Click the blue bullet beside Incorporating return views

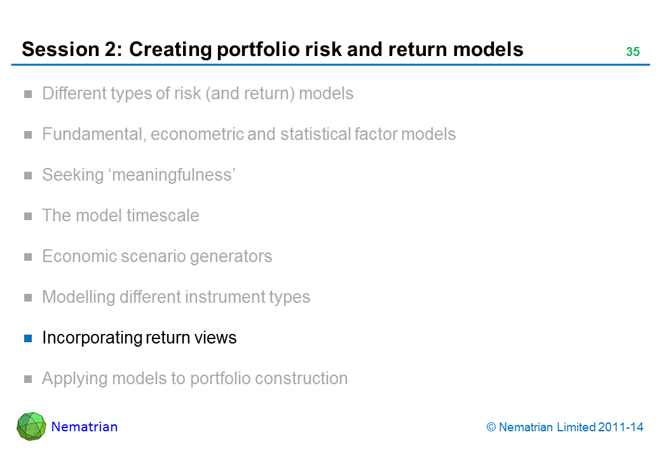coord(28,338)
